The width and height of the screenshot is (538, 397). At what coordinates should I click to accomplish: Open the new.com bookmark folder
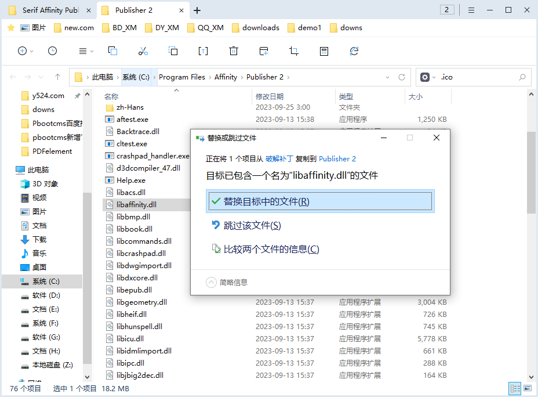[x=74, y=28]
